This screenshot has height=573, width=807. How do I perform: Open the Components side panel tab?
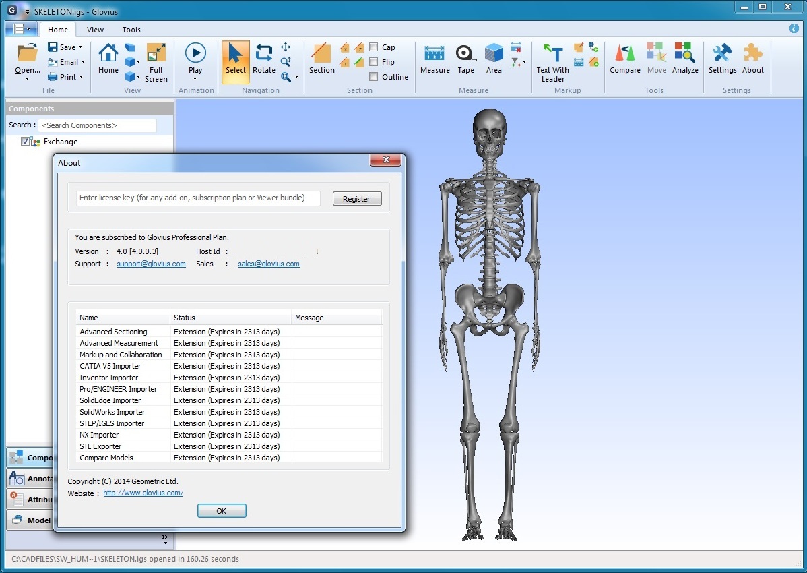31,458
